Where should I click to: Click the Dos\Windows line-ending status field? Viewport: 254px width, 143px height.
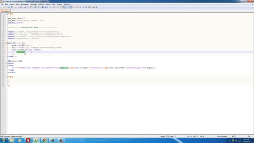(222, 136)
